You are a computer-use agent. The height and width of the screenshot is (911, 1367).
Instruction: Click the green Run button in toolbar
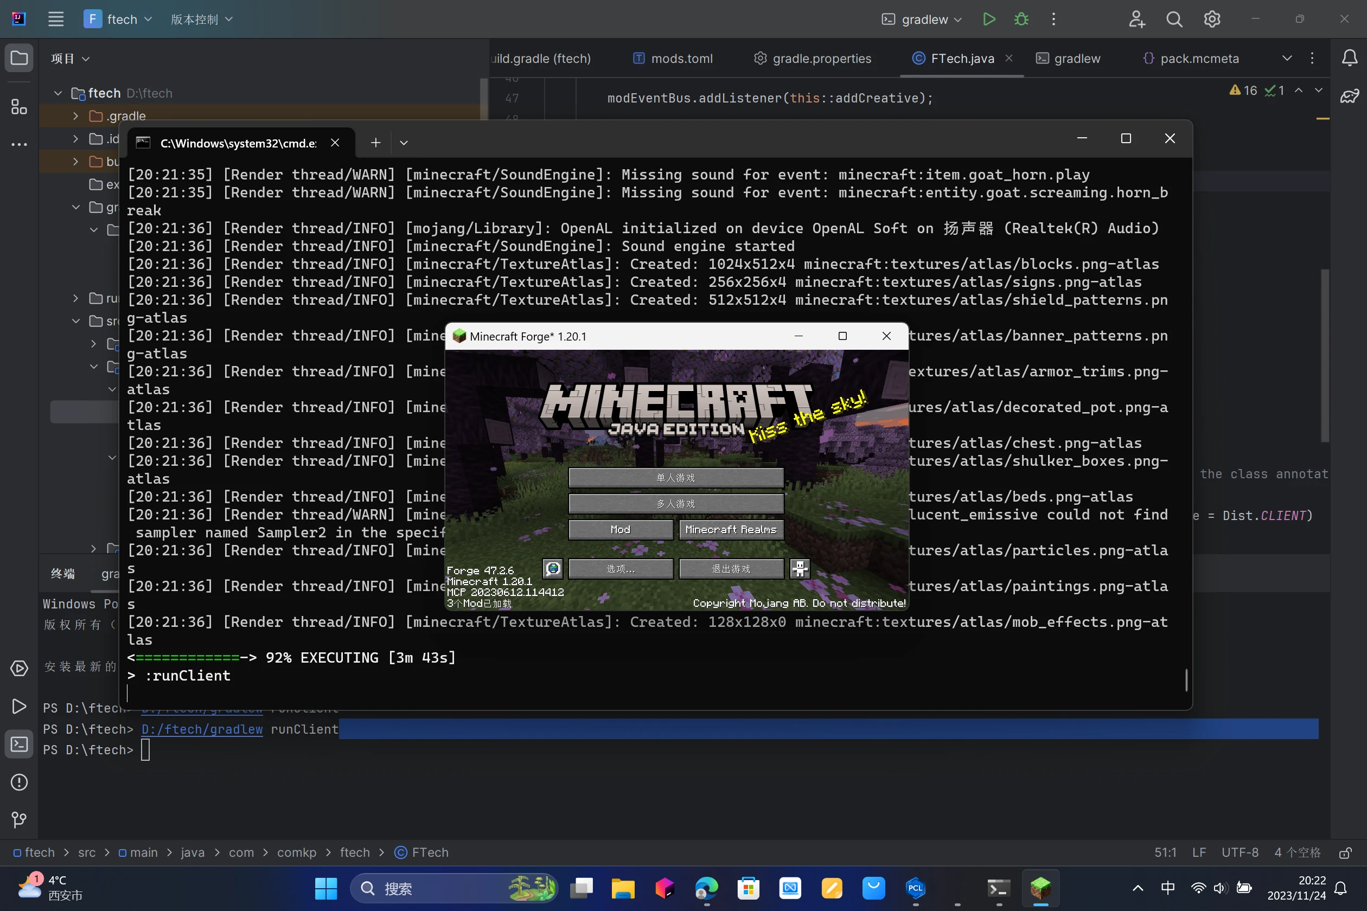(988, 19)
